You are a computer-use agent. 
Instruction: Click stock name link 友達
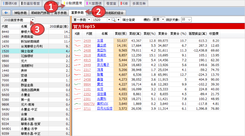100,40
